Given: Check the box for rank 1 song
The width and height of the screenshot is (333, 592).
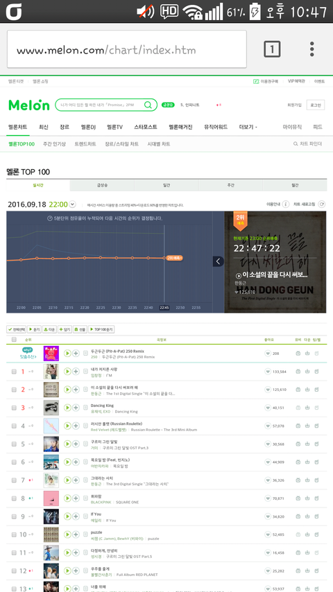Looking at the screenshot, I should [14, 372].
